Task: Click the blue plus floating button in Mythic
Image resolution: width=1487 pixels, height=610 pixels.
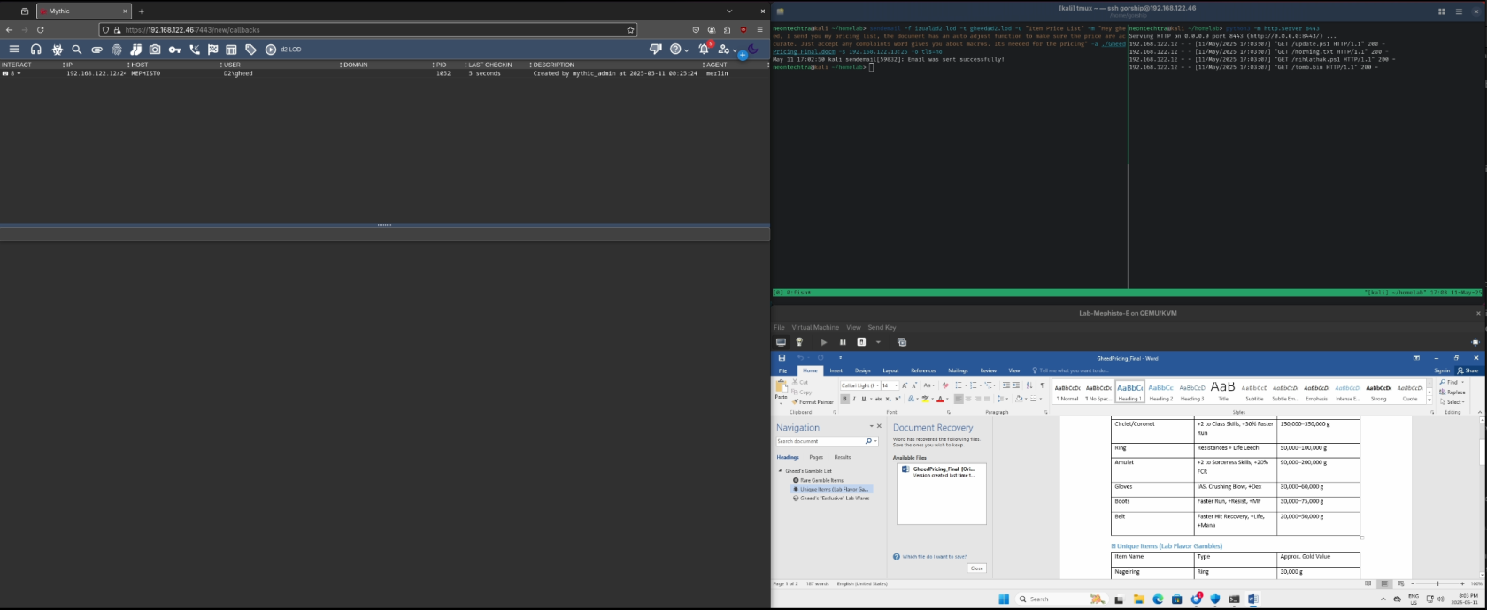Action: point(743,55)
